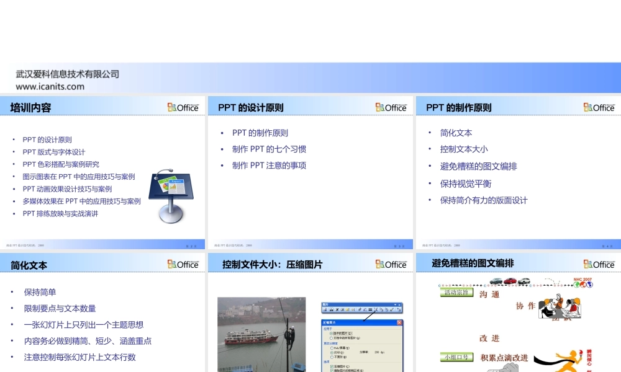Click bullet 避免糟糕的图文编排 in 制作原则 list
This screenshot has height=372, width=621.
pyautogui.click(x=478, y=166)
